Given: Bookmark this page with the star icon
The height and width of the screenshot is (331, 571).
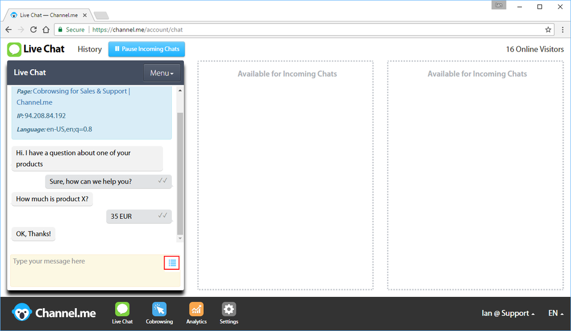Looking at the screenshot, I should tap(548, 30).
